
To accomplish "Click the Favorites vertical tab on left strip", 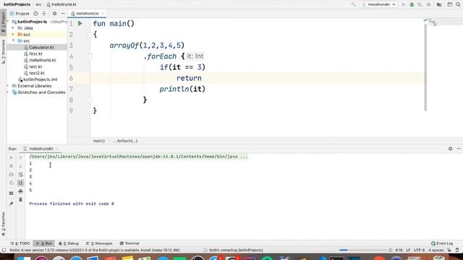I will click(x=3, y=224).
